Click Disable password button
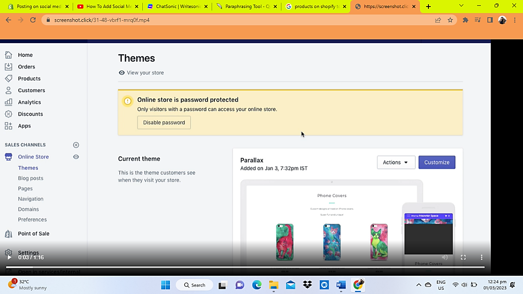Image resolution: width=523 pixels, height=294 pixels. (x=164, y=123)
